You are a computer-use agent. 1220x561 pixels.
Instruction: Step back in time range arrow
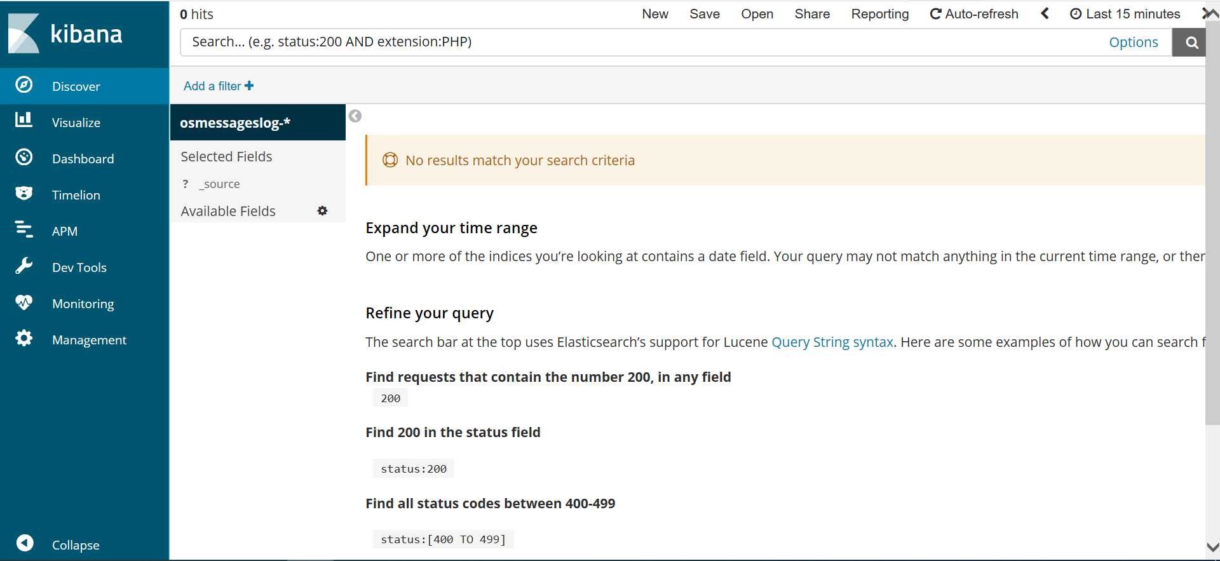pos(1045,13)
